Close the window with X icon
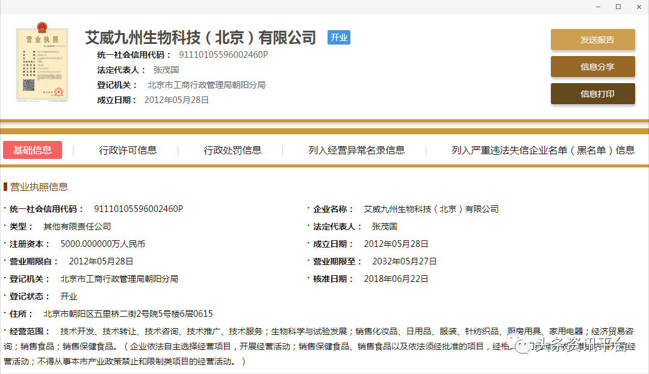The height and width of the screenshot is (374, 649). pos(638,7)
